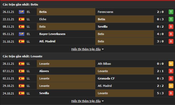The height and width of the screenshot is (105, 175).
Task: Click the dropdown arrow beside the Betis show-more link
Action: pos(103,49)
